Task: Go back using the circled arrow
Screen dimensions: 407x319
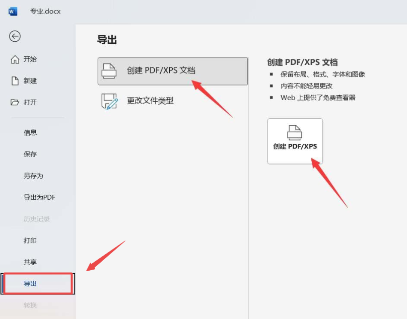Action: 15,36
